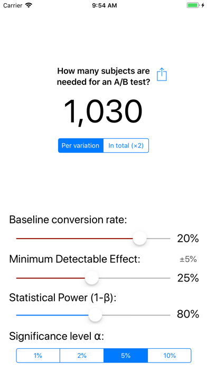Tap the 25% detectable effect value
The image size is (207, 369).
pos(188,278)
